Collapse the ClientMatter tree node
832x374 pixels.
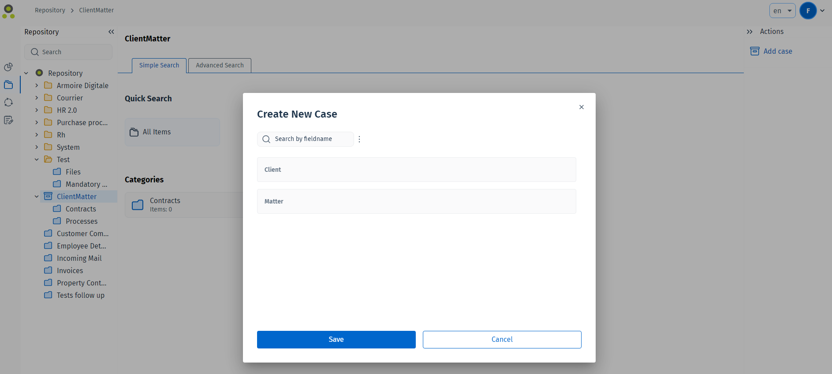[x=37, y=196]
